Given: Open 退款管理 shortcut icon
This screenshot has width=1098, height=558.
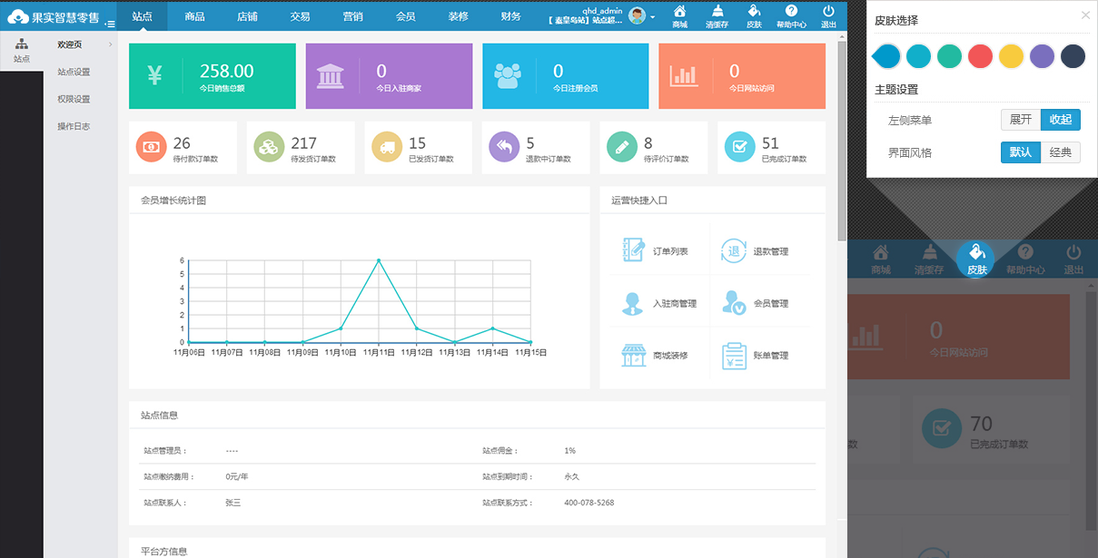Looking at the screenshot, I should tap(733, 250).
